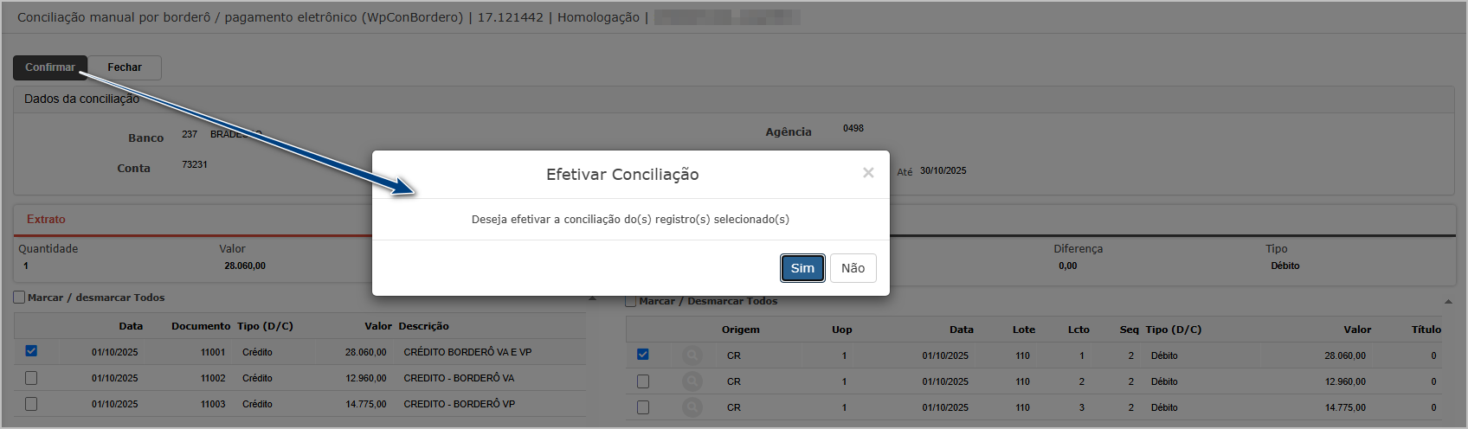The image size is (1468, 429).
Task: Close the Efetivar Conciliação dialog with X
Action: click(x=868, y=173)
